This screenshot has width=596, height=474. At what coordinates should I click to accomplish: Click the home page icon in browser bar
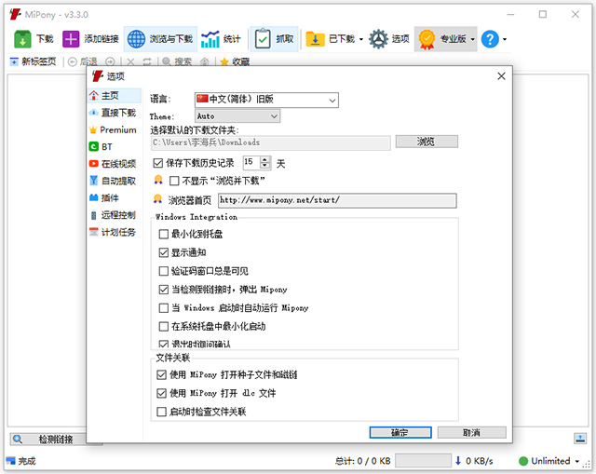[x=205, y=61]
